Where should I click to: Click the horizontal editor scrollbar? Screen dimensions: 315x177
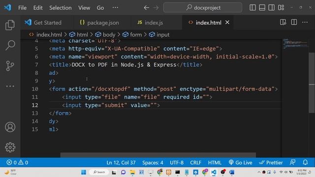(158, 155)
